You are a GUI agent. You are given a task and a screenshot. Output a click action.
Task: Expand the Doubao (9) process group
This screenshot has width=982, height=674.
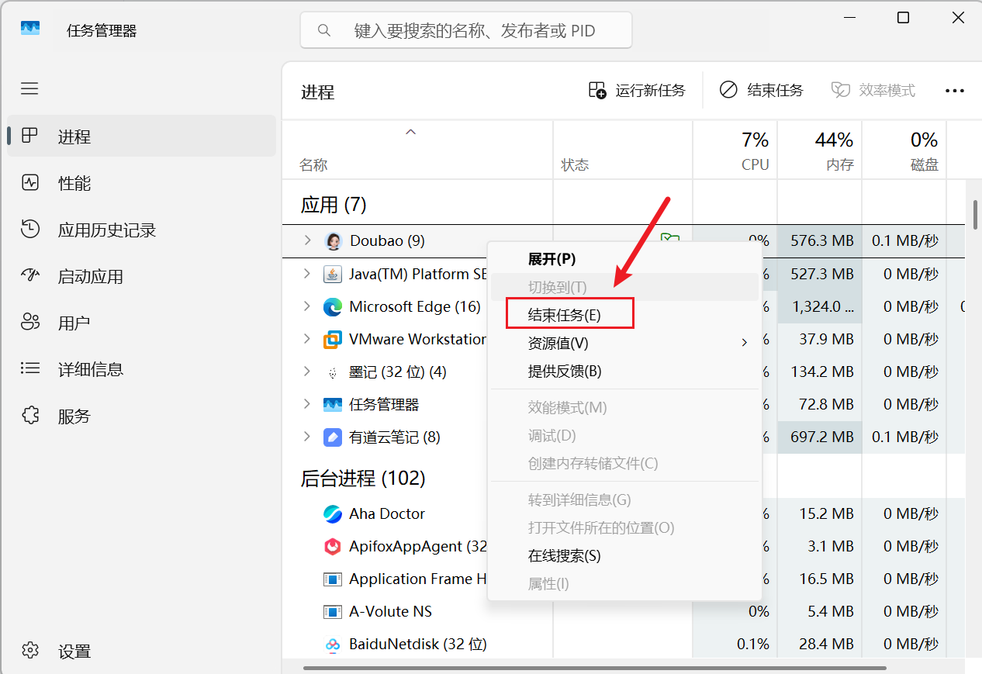point(307,240)
